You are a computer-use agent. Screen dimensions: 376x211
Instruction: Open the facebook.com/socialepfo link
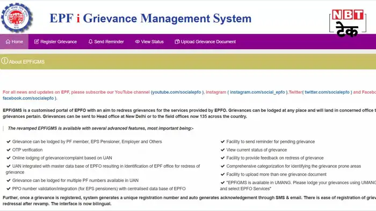pyautogui.click(x=28, y=98)
